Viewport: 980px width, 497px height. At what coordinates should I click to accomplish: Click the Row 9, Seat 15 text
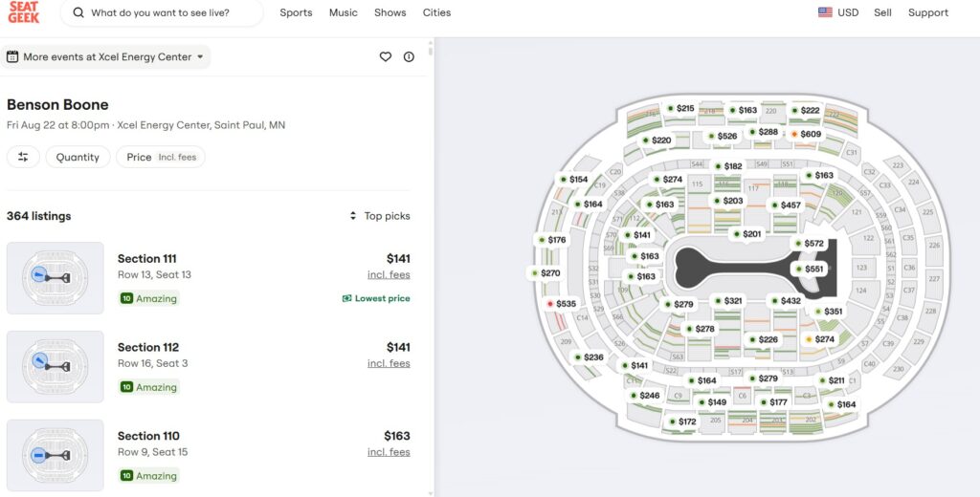point(152,452)
